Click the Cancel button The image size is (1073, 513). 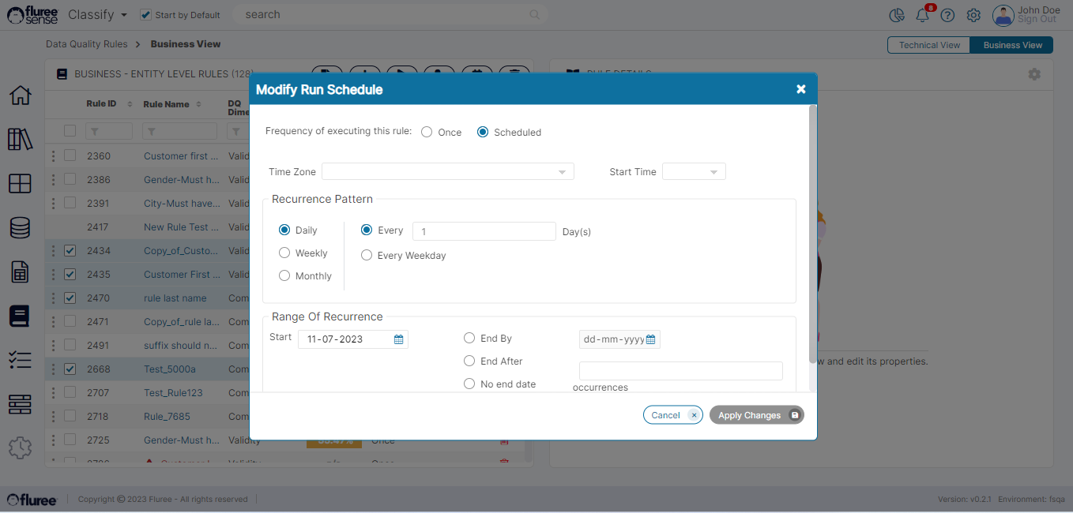672,415
